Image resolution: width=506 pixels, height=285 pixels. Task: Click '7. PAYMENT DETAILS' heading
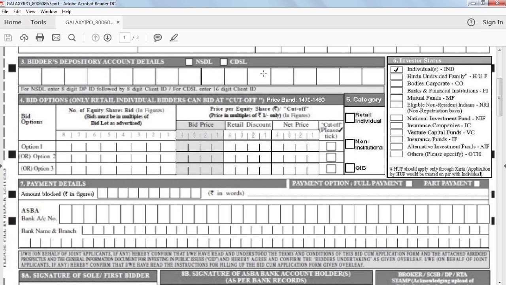point(53,184)
